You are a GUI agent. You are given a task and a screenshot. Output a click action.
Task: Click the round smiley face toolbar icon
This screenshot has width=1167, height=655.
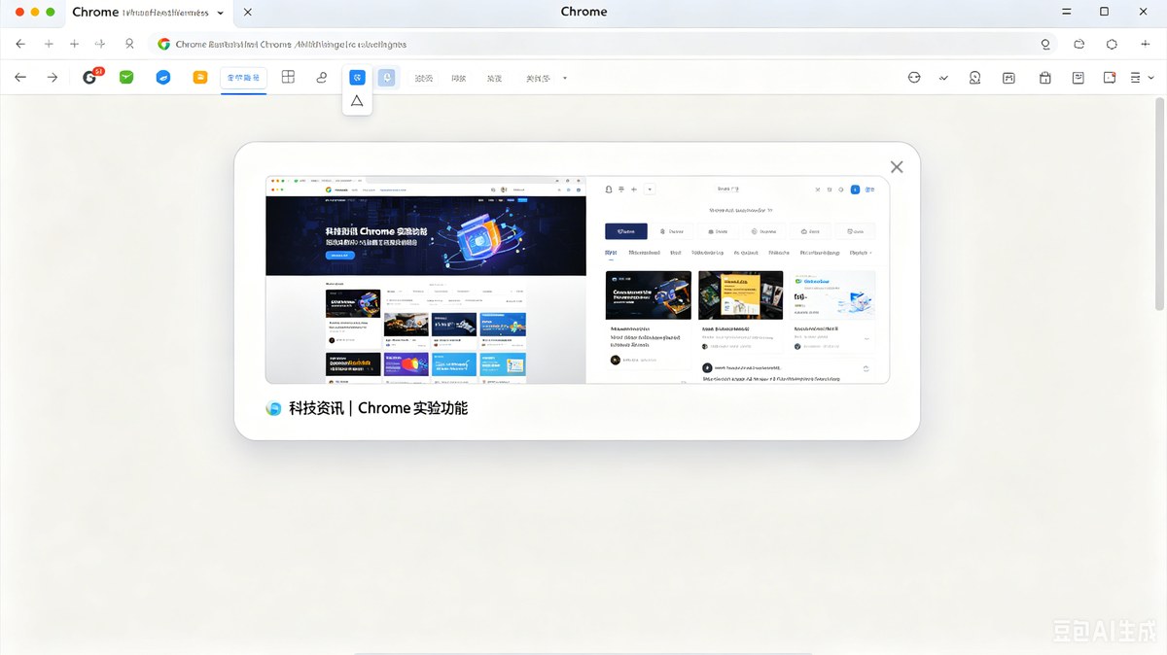(914, 78)
